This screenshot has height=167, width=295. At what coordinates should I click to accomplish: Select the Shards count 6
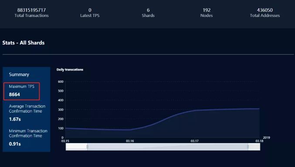pos(148,10)
